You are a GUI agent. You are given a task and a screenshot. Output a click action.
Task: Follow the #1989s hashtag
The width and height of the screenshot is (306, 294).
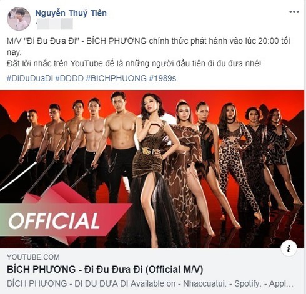coord(162,78)
